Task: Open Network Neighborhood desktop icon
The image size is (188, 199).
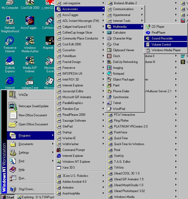Action: pos(10,21)
